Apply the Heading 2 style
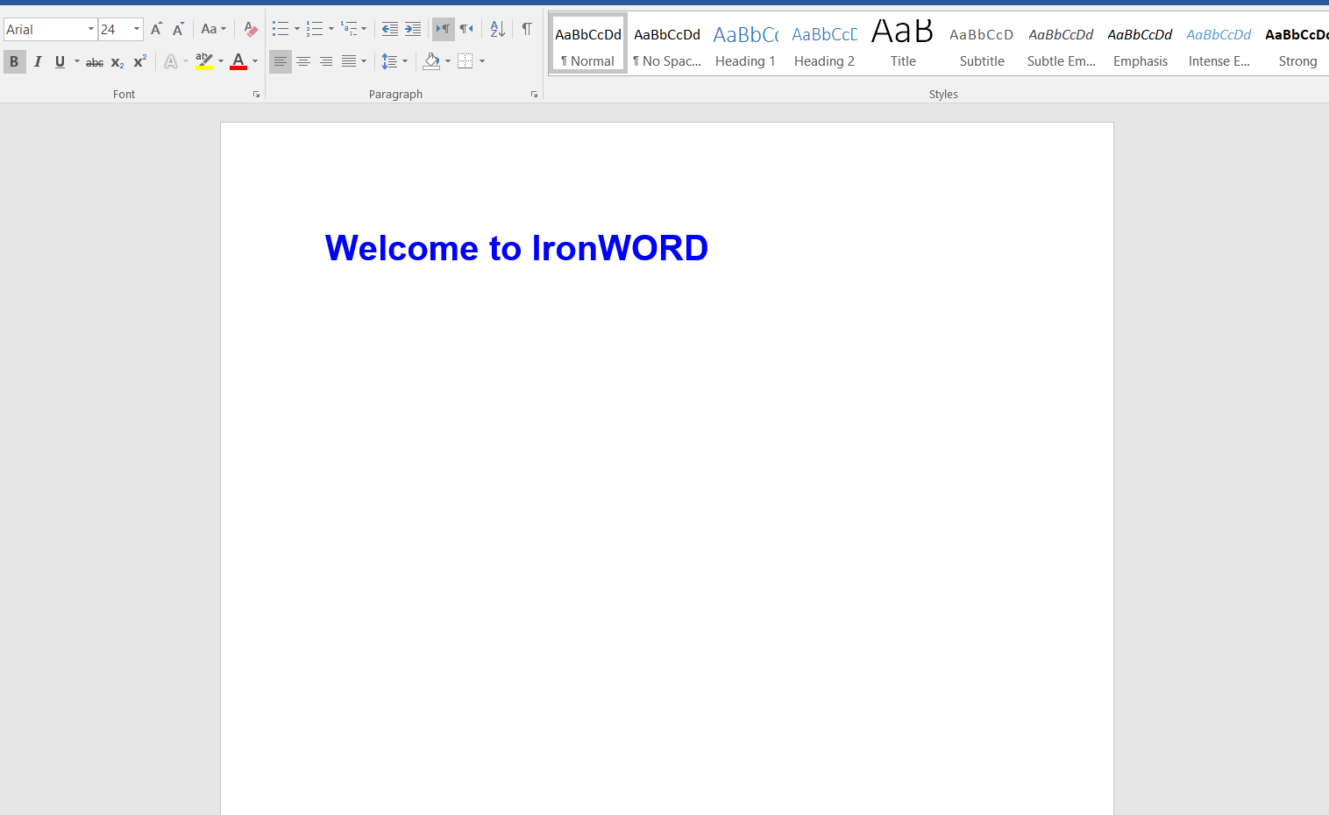 825,44
